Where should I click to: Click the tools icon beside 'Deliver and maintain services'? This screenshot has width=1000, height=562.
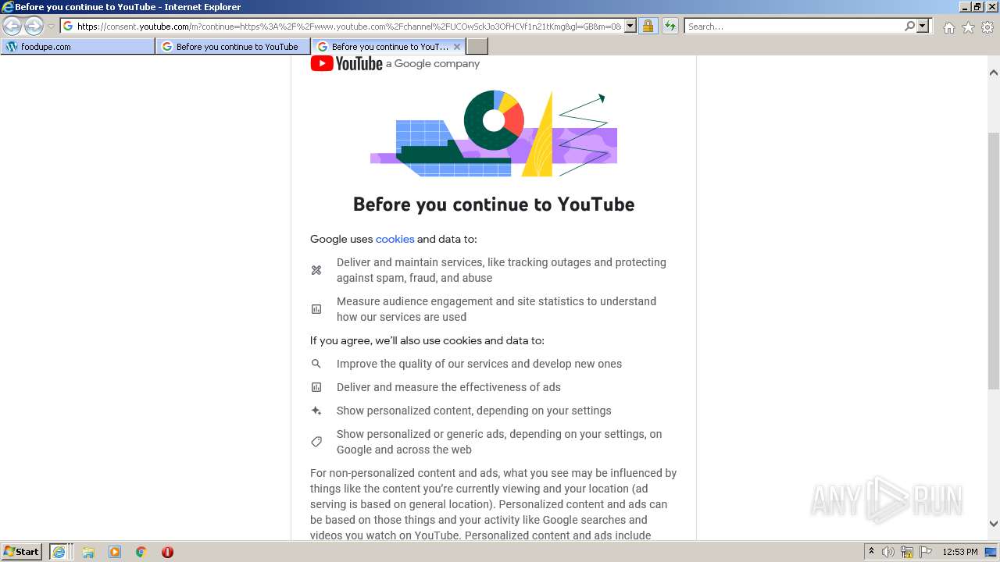coord(316,270)
